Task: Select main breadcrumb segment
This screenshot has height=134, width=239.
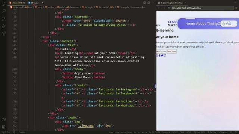Action: point(60,7)
